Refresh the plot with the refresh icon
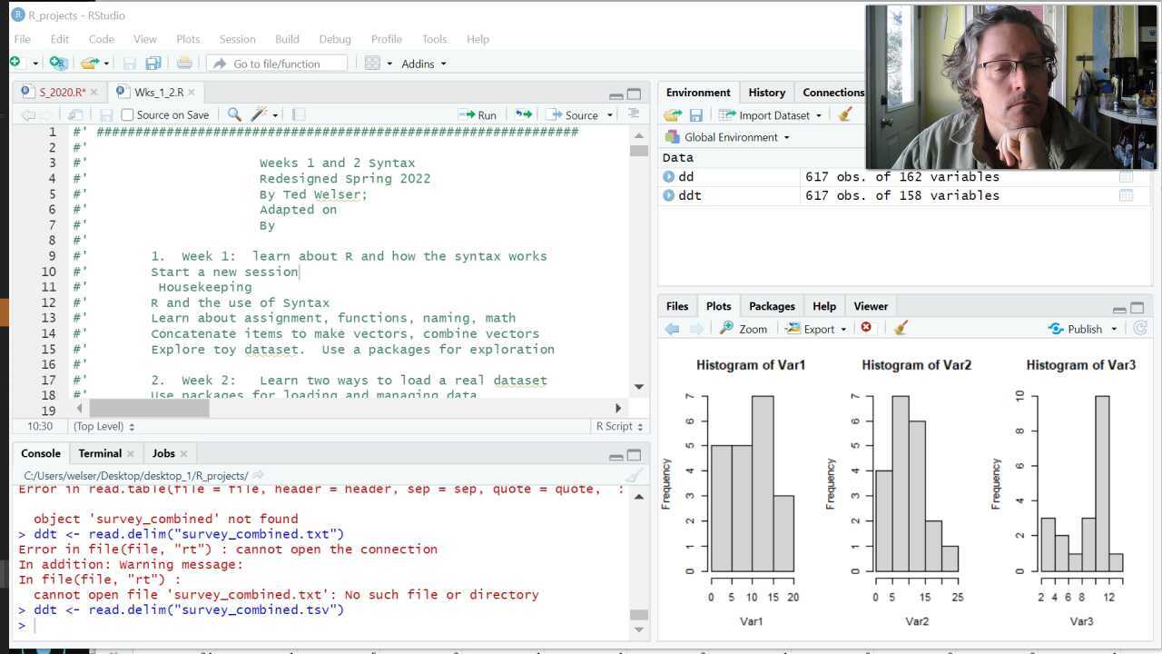Screen dimensions: 1162x654 (1141, 328)
